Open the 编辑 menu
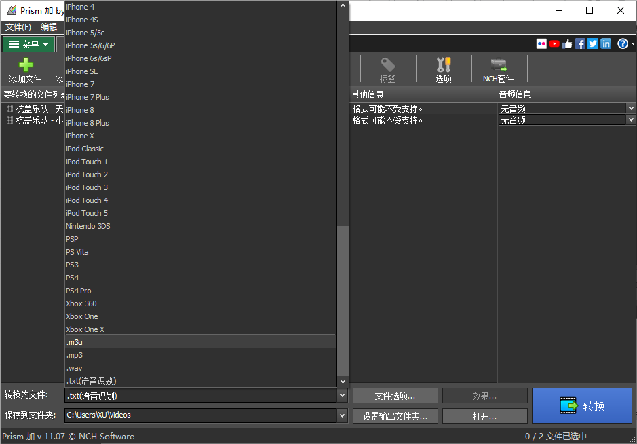Image resolution: width=637 pixels, height=444 pixels. (48, 26)
